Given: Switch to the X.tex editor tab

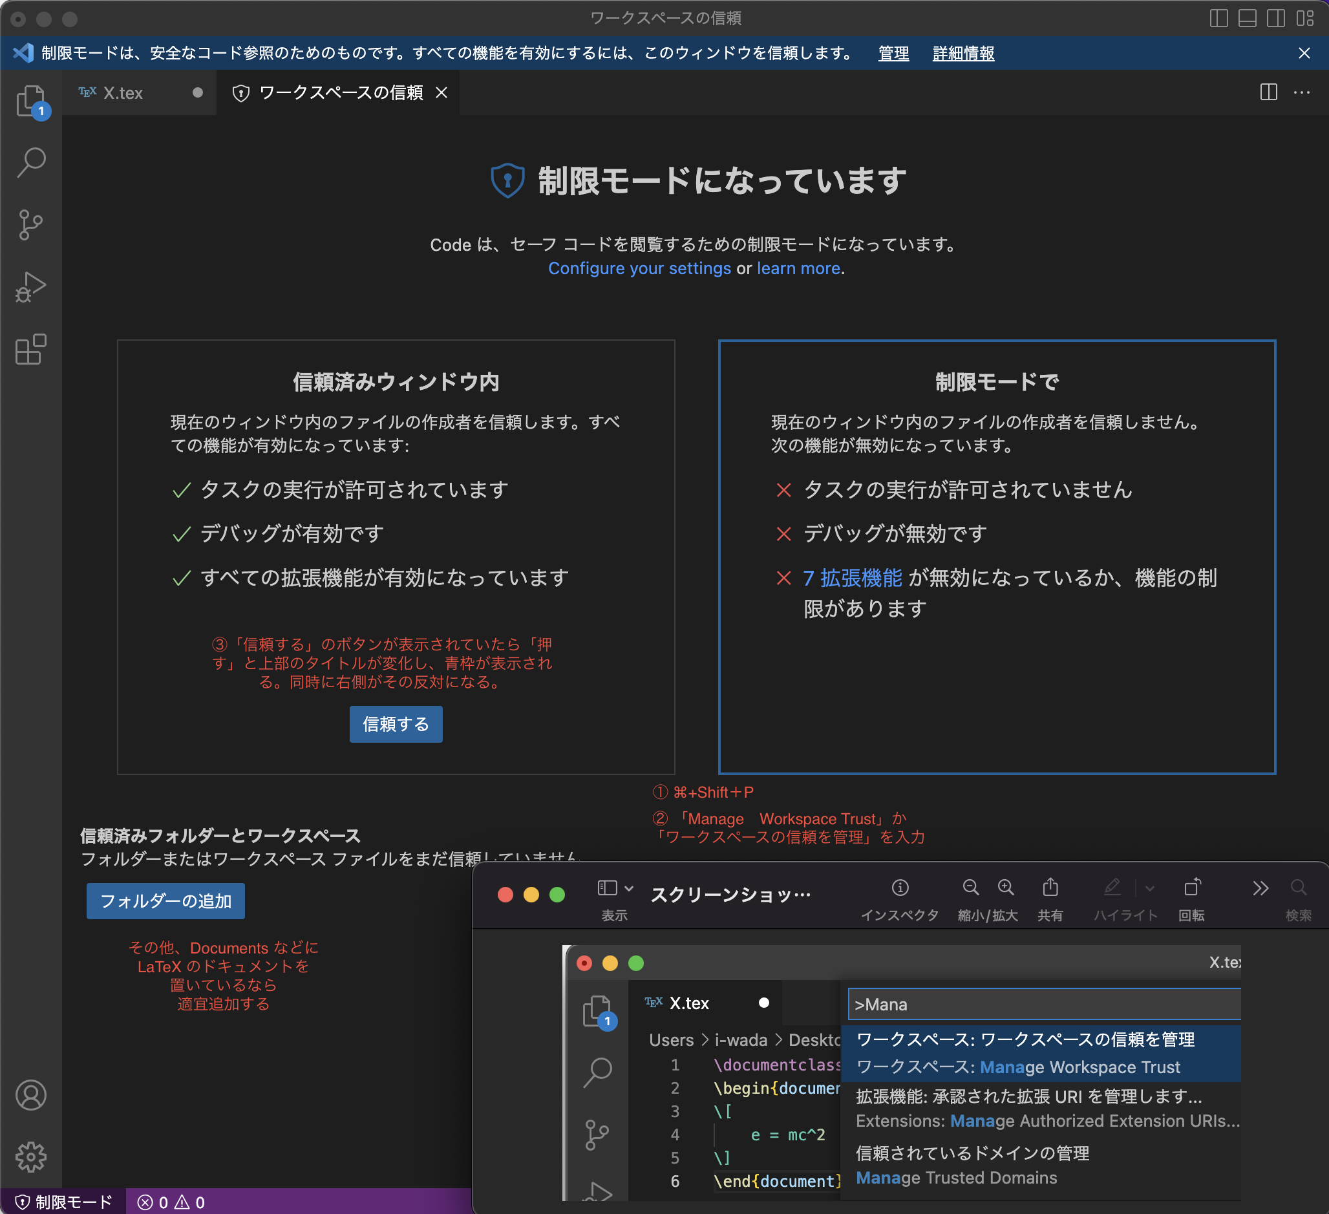Looking at the screenshot, I should point(139,93).
